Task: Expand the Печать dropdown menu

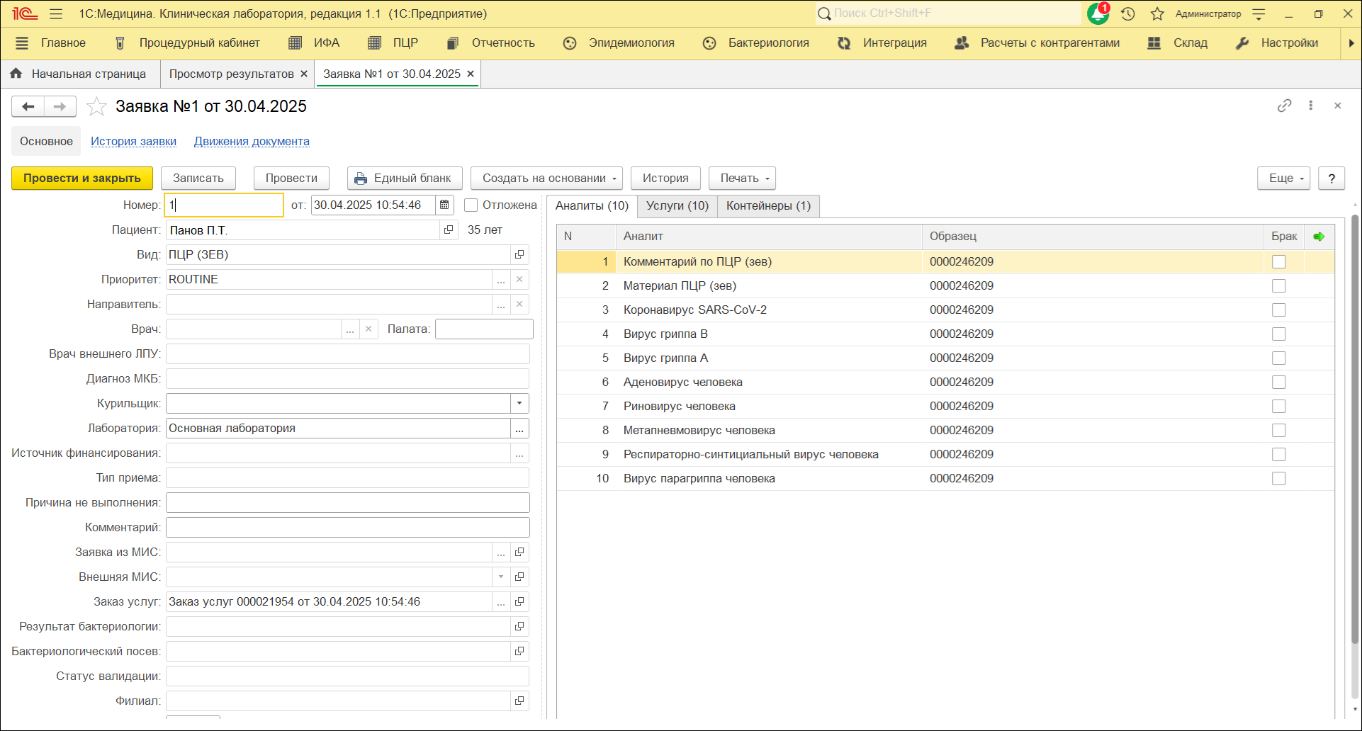Action: [742, 178]
